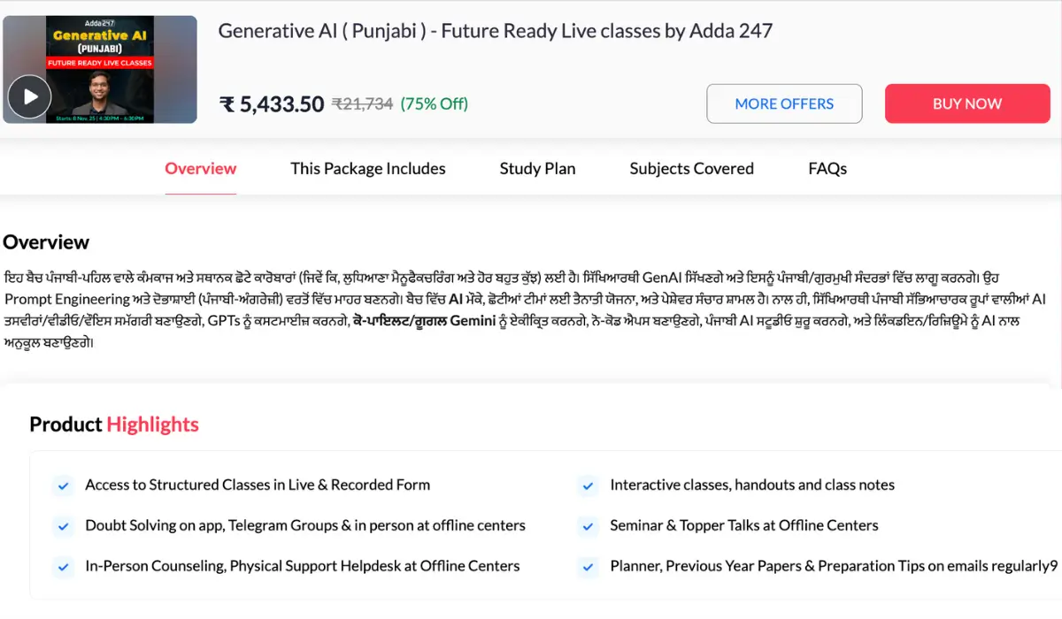Switch to the Overview tab
The image size is (1062, 619).
201,168
